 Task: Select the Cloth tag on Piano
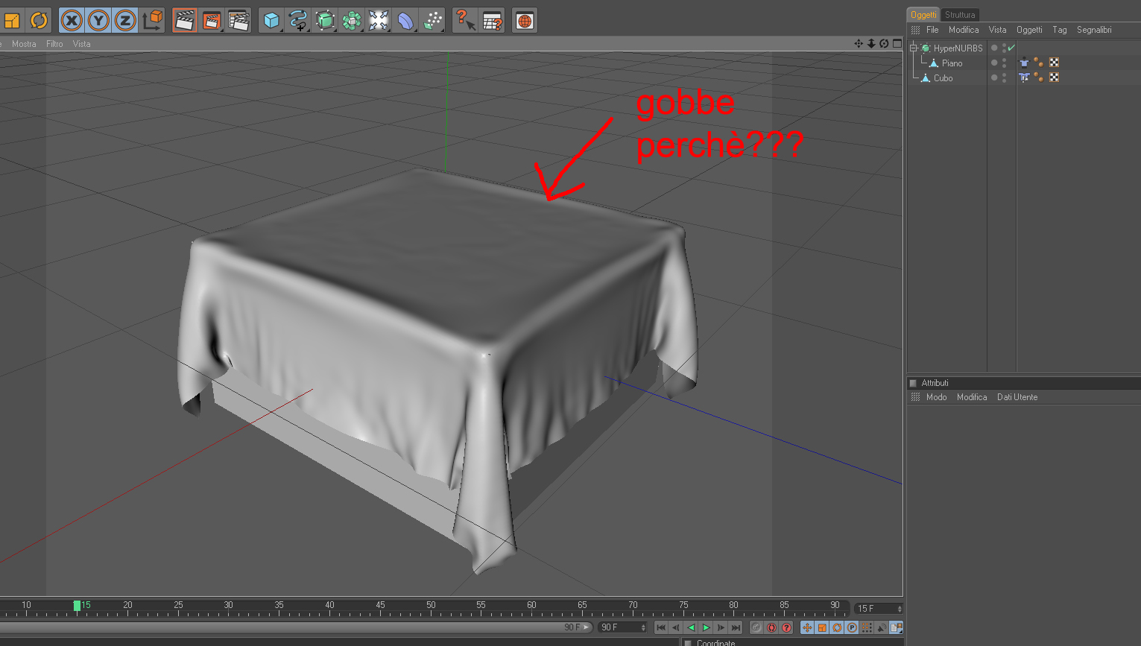point(1024,63)
